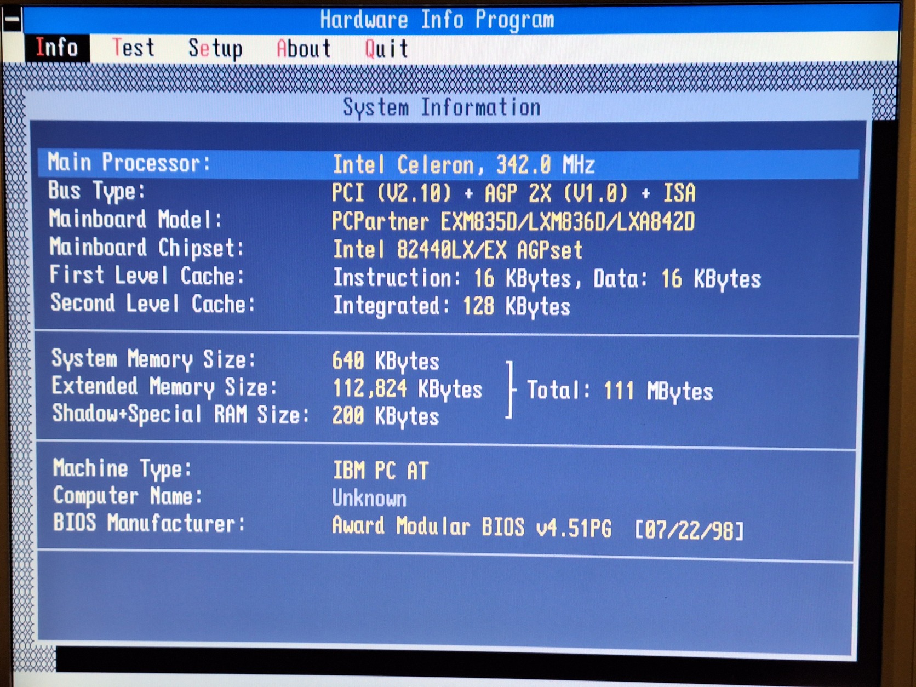Screen dimensions: 916x687
Task: Click the 'Intel 82440LX/EX AGPset' value
Action: [x=457, y=250]
